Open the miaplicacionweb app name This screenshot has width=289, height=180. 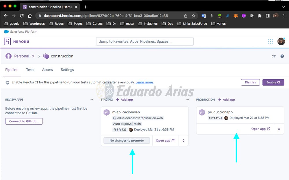click(x=126, y=112)
